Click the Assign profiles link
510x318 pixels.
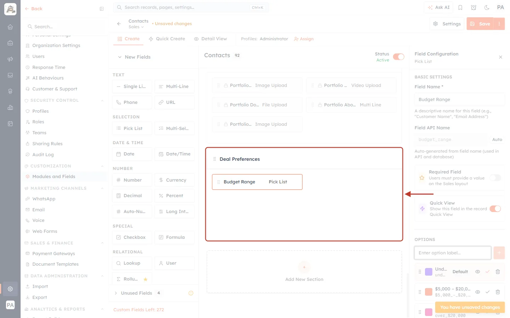pyautogui.click(x=304, y=39)
